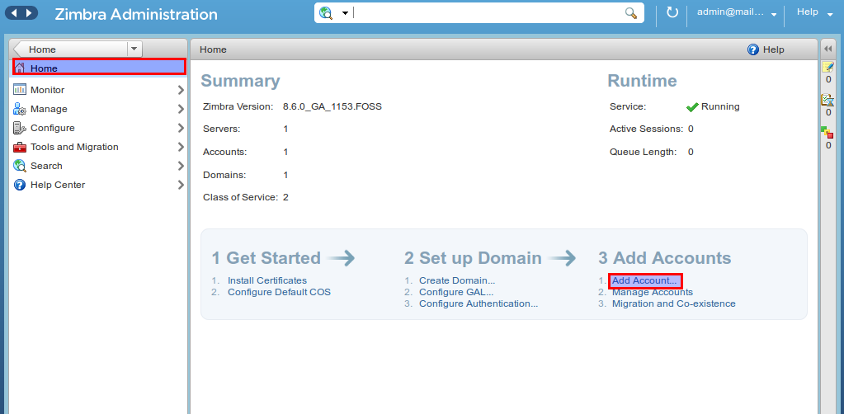Click the notes pencil icon in right strip
Image resolution: width=844 pixels, height=414 pixels.
point(827,67)
